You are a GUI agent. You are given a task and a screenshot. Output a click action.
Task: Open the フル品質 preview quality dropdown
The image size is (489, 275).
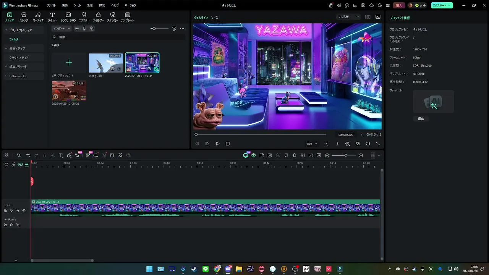click(348, 17)
